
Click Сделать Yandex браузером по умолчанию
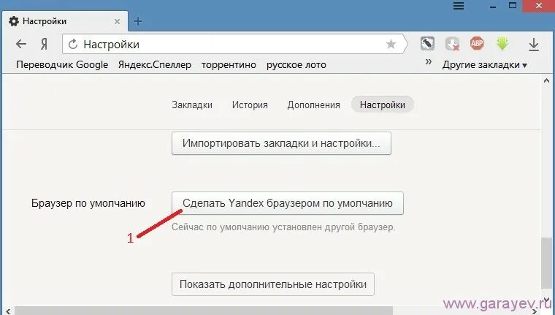click(x=288, y=203)
